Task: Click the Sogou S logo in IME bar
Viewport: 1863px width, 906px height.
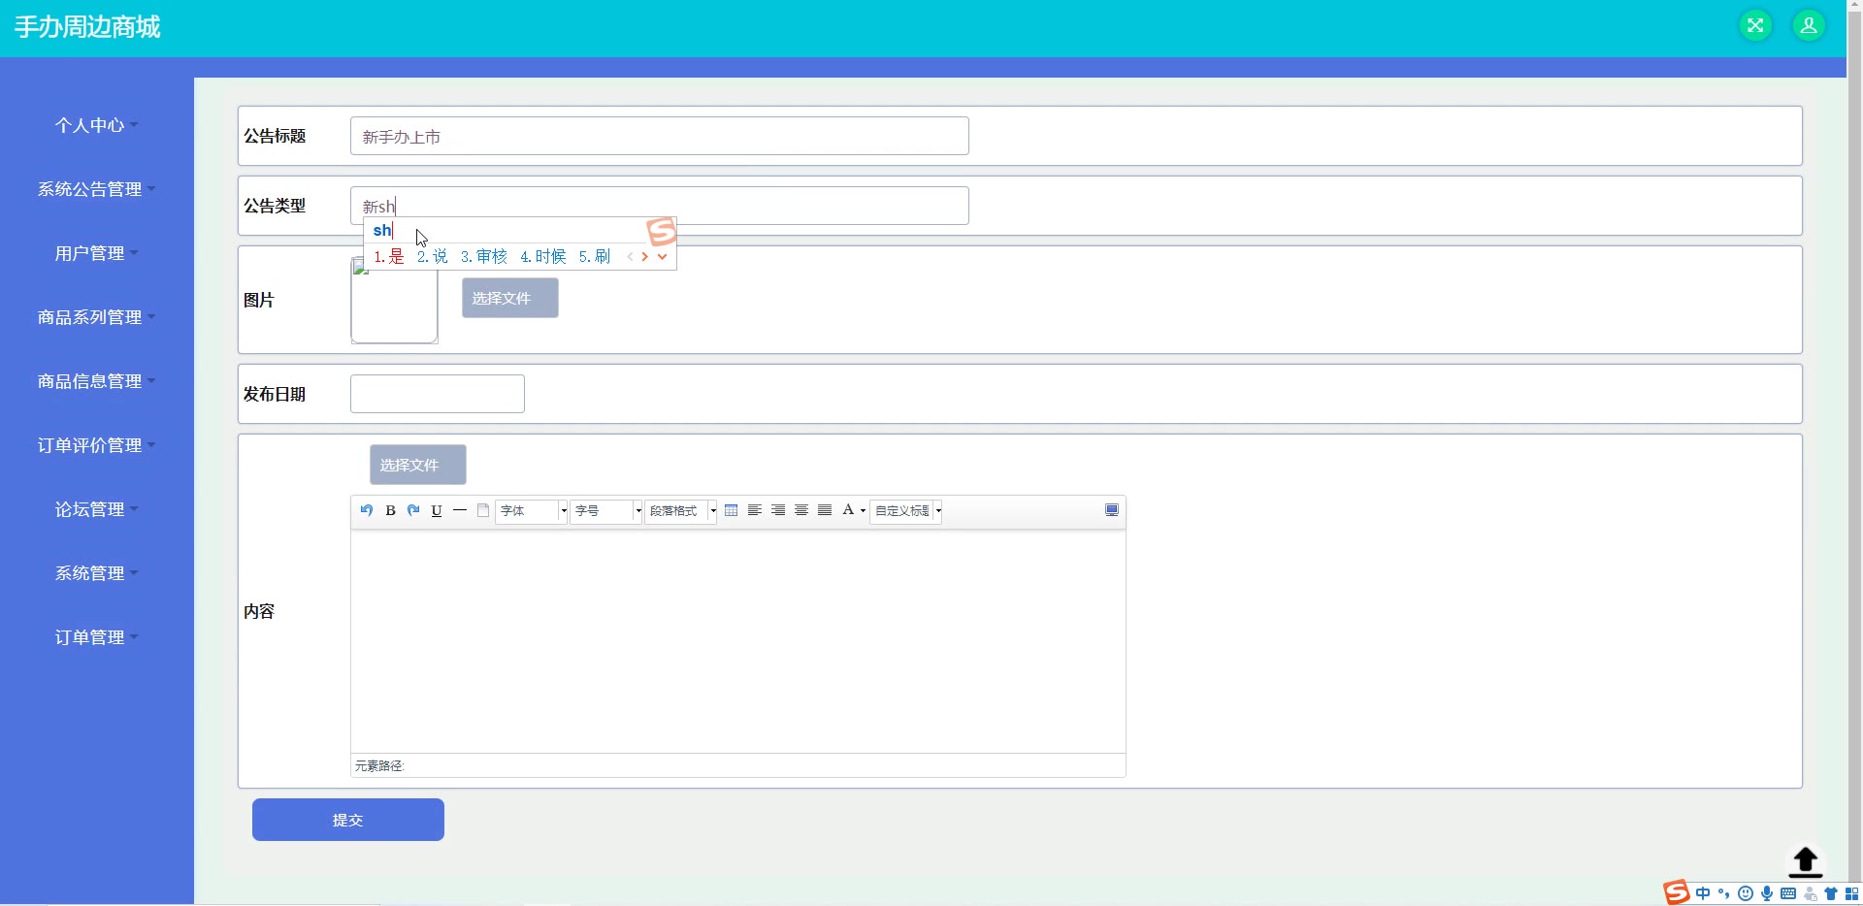Action: coord(1677,892)
